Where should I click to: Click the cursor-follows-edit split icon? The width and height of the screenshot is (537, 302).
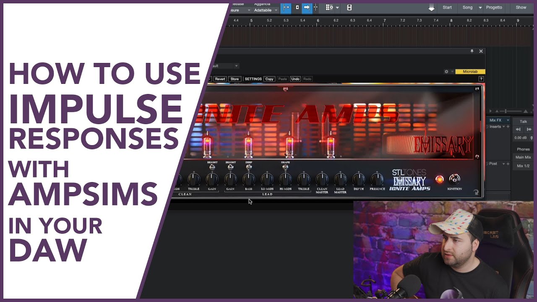tap(315, 8)
